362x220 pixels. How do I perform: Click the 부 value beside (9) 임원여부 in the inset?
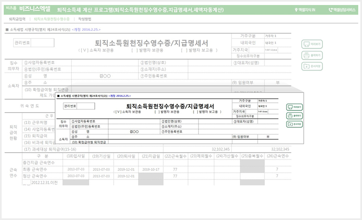pos(268,137)
